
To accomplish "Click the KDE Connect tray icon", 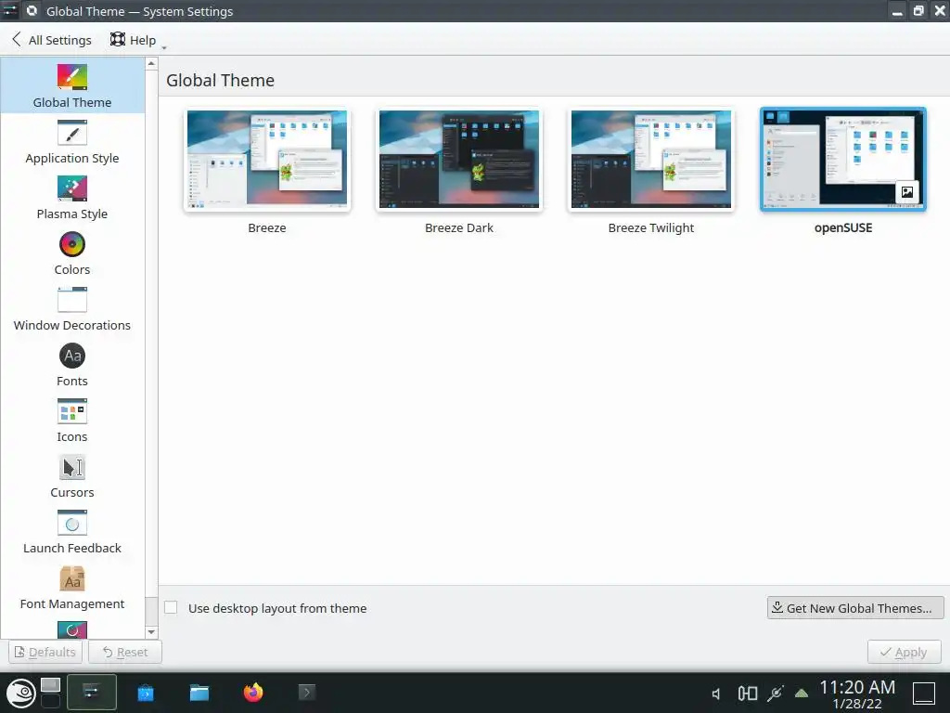I will (x=747, y=693).
